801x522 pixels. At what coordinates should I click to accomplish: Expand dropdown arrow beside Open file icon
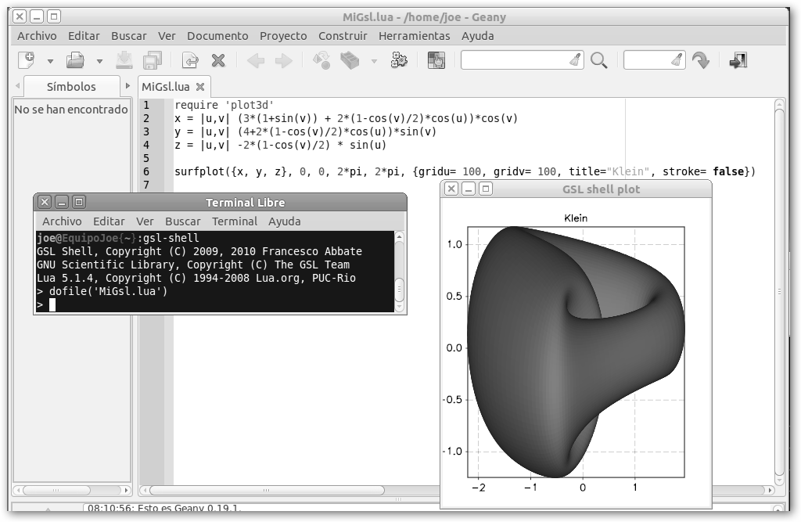(x=99, y=61)
